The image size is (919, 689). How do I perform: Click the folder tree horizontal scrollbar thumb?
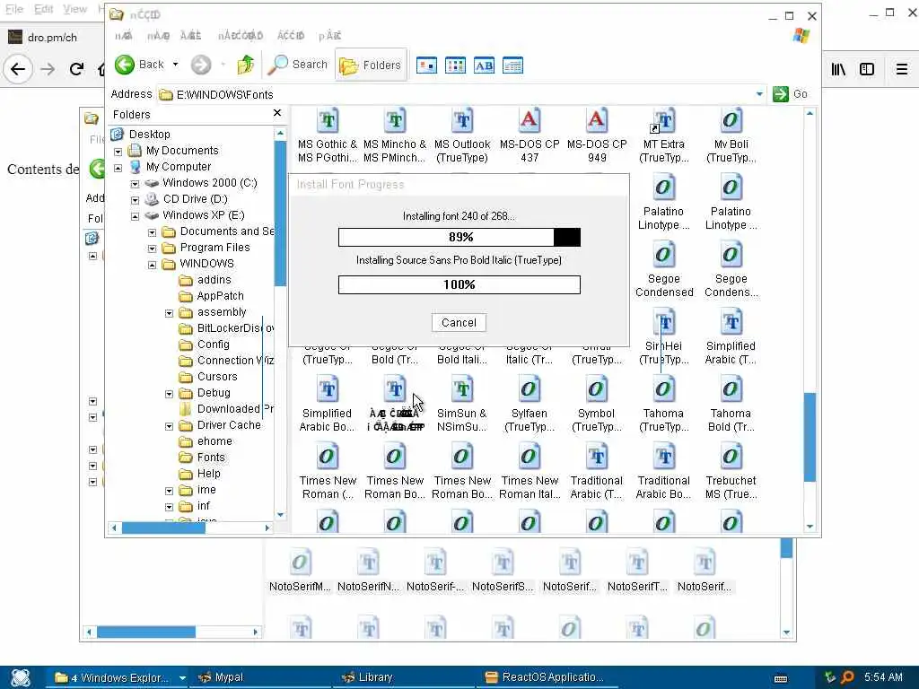[163, 528]
